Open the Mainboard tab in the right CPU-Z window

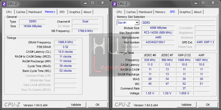145,12
